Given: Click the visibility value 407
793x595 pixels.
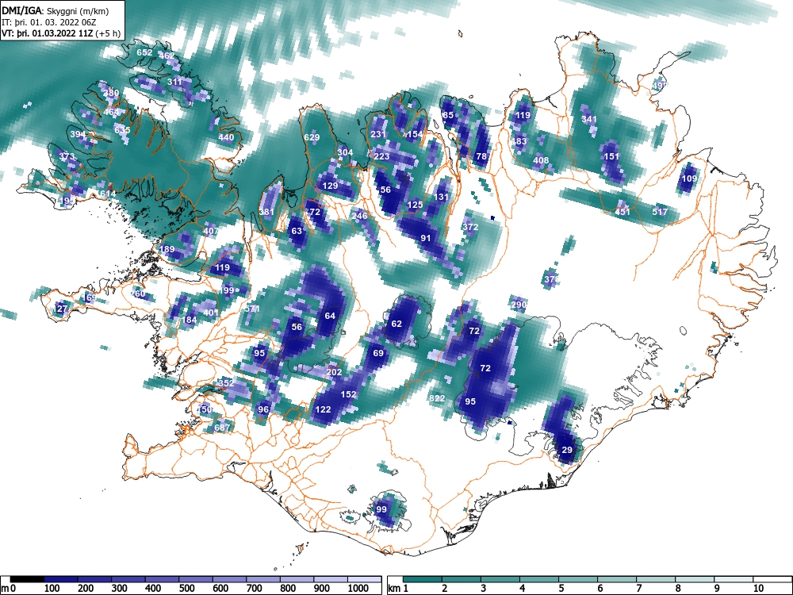Looking at the screenshot, I should [x=212, y=231].
